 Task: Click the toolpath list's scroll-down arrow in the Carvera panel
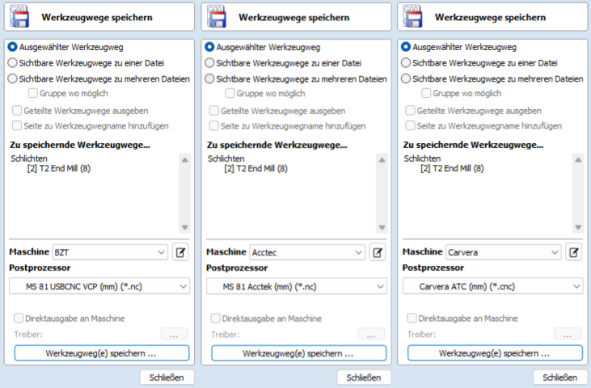pyautogui.click(x=578, y=228)
